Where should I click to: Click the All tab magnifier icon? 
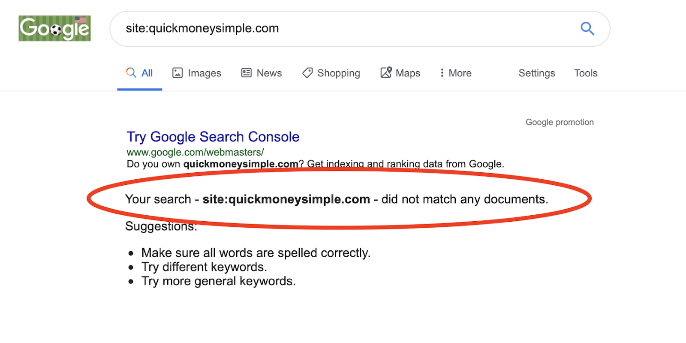point(131,72)
